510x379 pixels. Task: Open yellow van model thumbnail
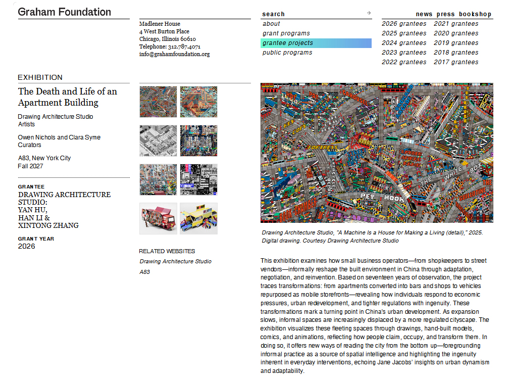198,218
